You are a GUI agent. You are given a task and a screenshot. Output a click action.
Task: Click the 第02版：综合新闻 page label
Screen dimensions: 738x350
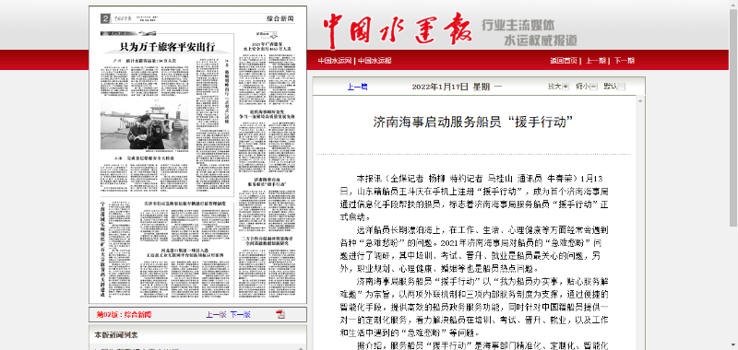(125, 314)
